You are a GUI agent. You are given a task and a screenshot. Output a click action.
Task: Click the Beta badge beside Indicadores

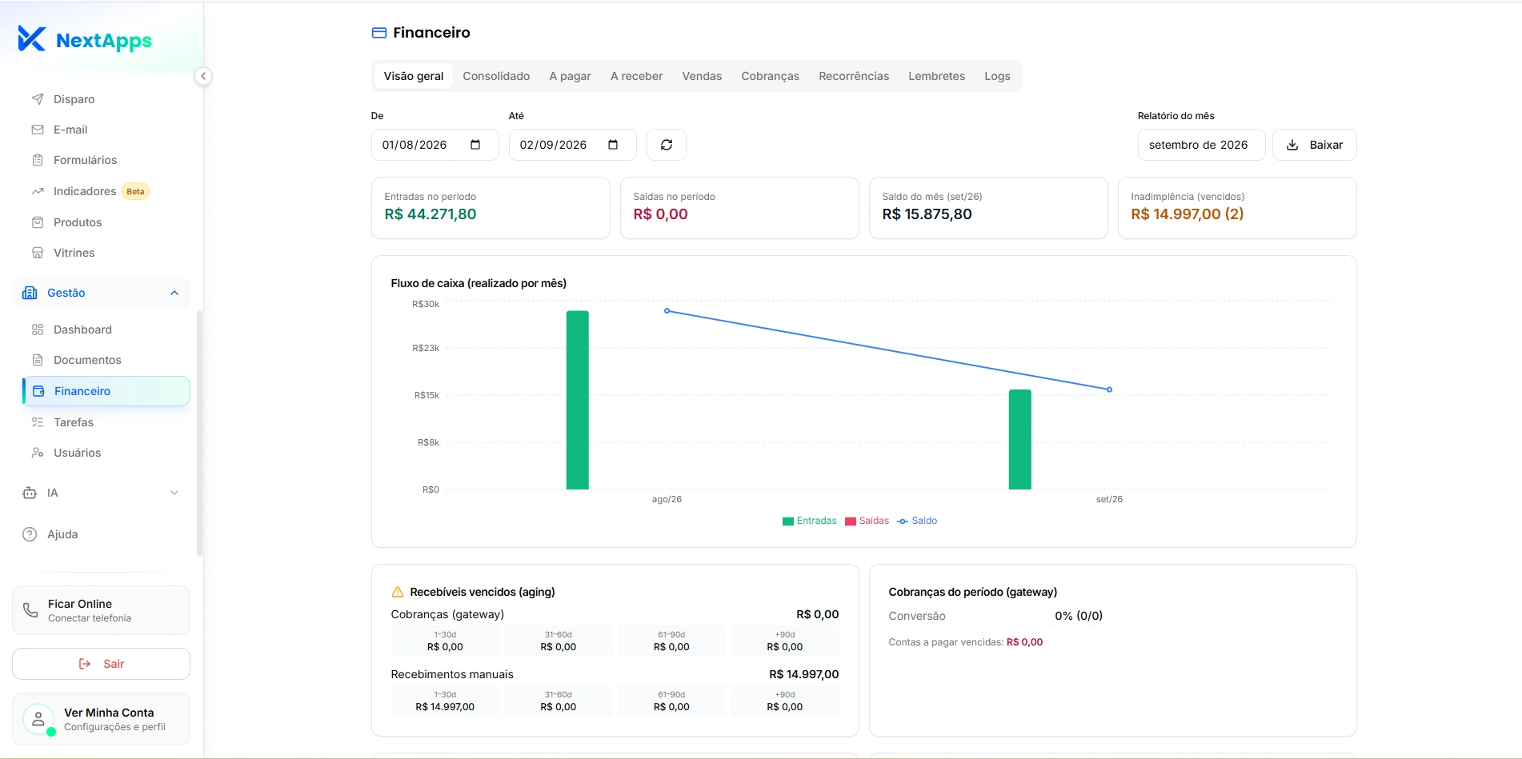tap(136, 191)
